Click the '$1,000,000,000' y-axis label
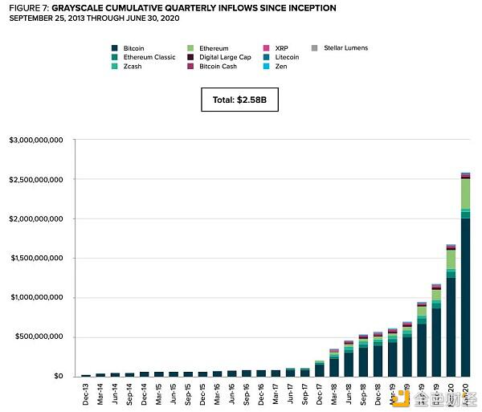The height and width of the screenshot is (412, 482). click(37, 297)
